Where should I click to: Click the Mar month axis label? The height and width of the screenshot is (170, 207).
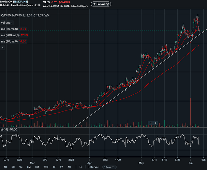[x=32, y=163]
